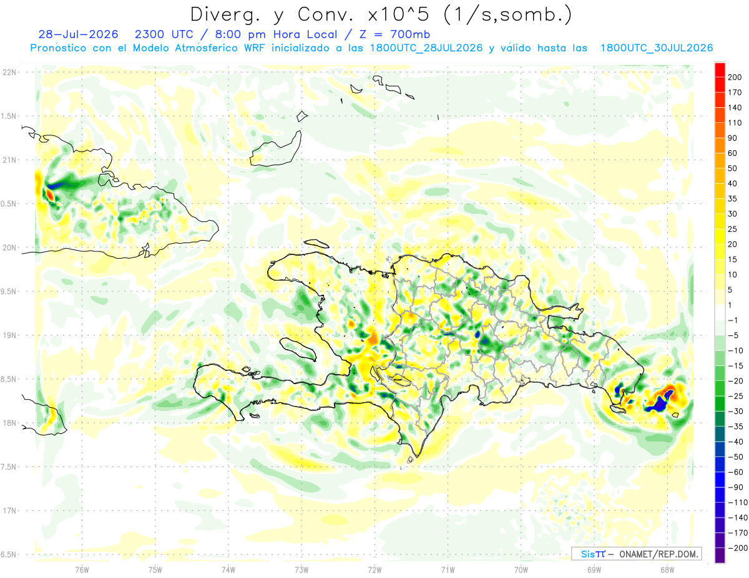Click the '21N' latitude label
Image resolution: width=749 pixels, height=578 pixels.
click(x=9, y=160)
